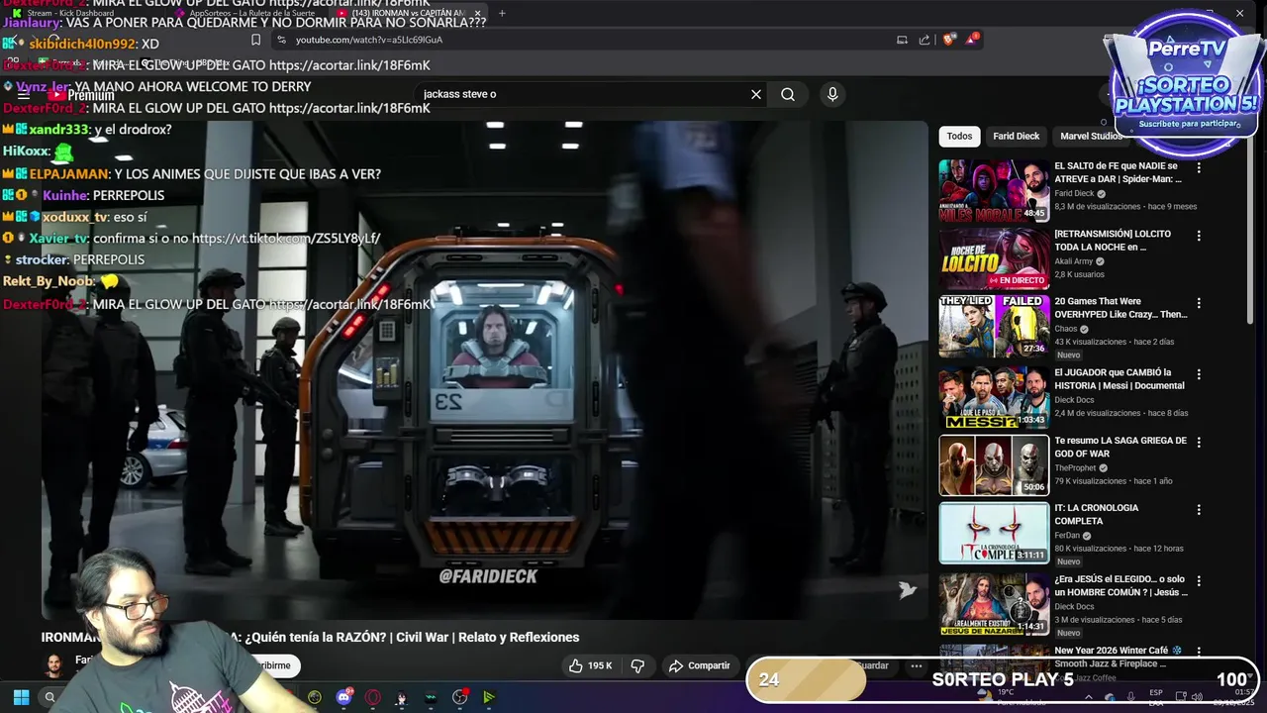Open Discord from the taskbar
The width and height of the screenshot is (1267, 713).
click(343, 697)
